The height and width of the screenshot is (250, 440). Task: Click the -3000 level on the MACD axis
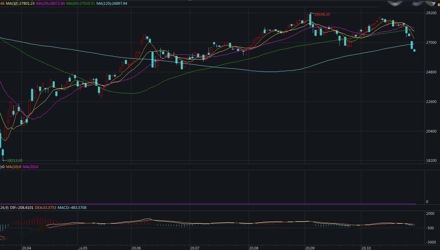(x=431, y=242)
